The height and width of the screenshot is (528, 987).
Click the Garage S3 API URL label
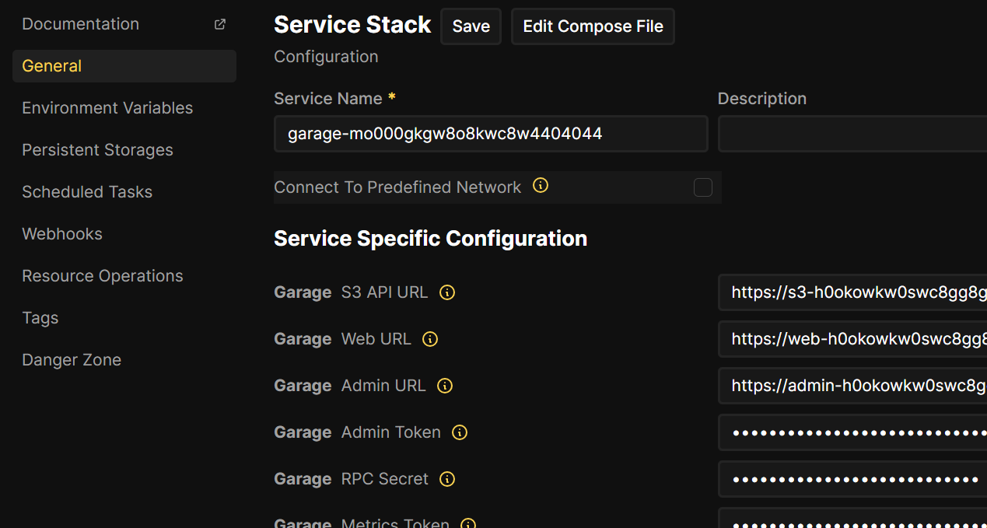click(x=351, y=292)
